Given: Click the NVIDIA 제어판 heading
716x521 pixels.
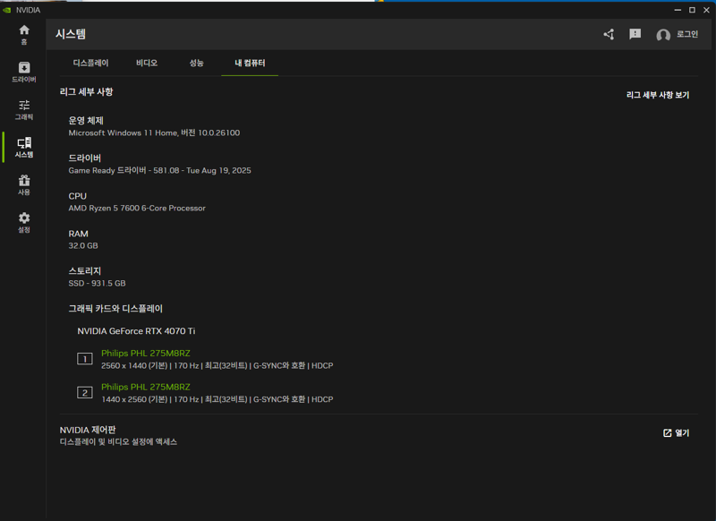Looking at the screenshot, I should click(x=88, y=430).
